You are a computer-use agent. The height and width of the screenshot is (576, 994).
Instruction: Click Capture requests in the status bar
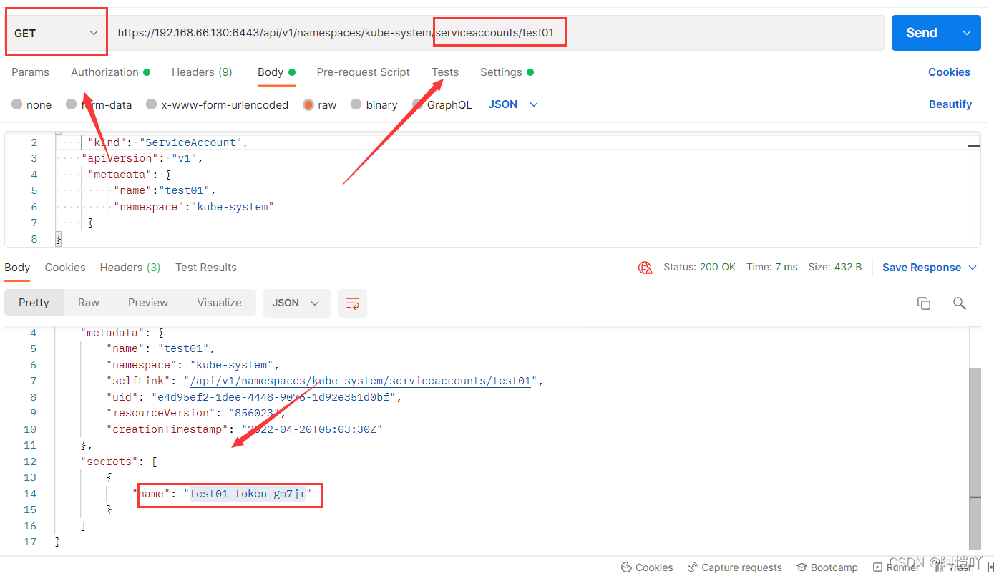coord(734,567)
